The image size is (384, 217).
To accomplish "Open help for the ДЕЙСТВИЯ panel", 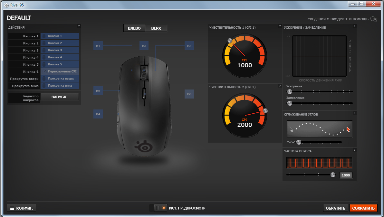I will click(x=79, y=26).
